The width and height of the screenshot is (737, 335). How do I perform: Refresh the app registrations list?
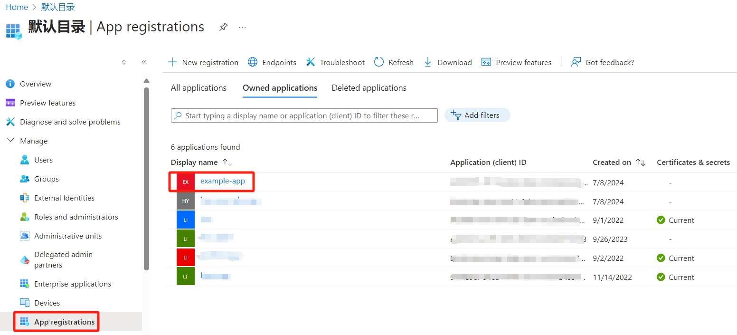click(394, 62)
